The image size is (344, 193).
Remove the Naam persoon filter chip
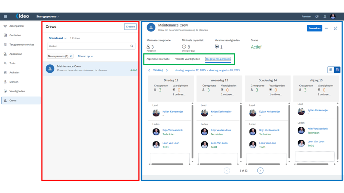(x=71, y=56)
